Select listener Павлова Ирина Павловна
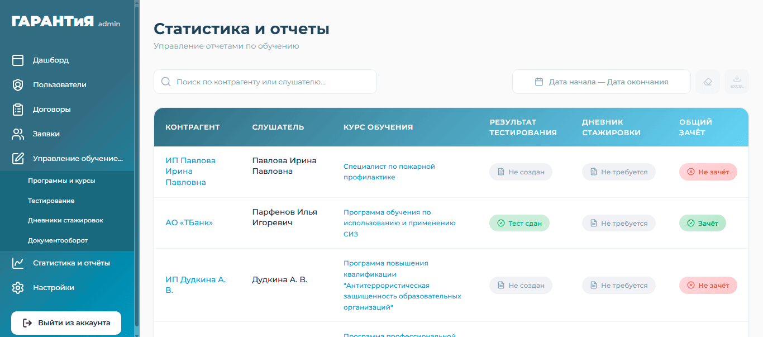Screen dimensions: 763x337 (x=284, y=166)
